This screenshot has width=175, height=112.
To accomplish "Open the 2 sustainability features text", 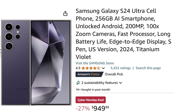I will pyautogui.click(x=99, y=83).
